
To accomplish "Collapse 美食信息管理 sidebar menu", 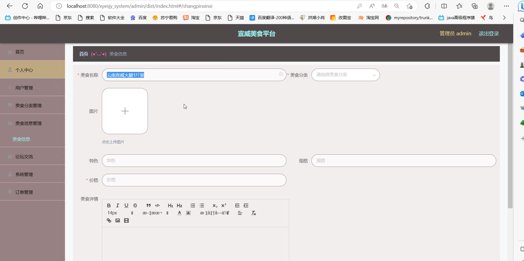I will tap(32, 123).
